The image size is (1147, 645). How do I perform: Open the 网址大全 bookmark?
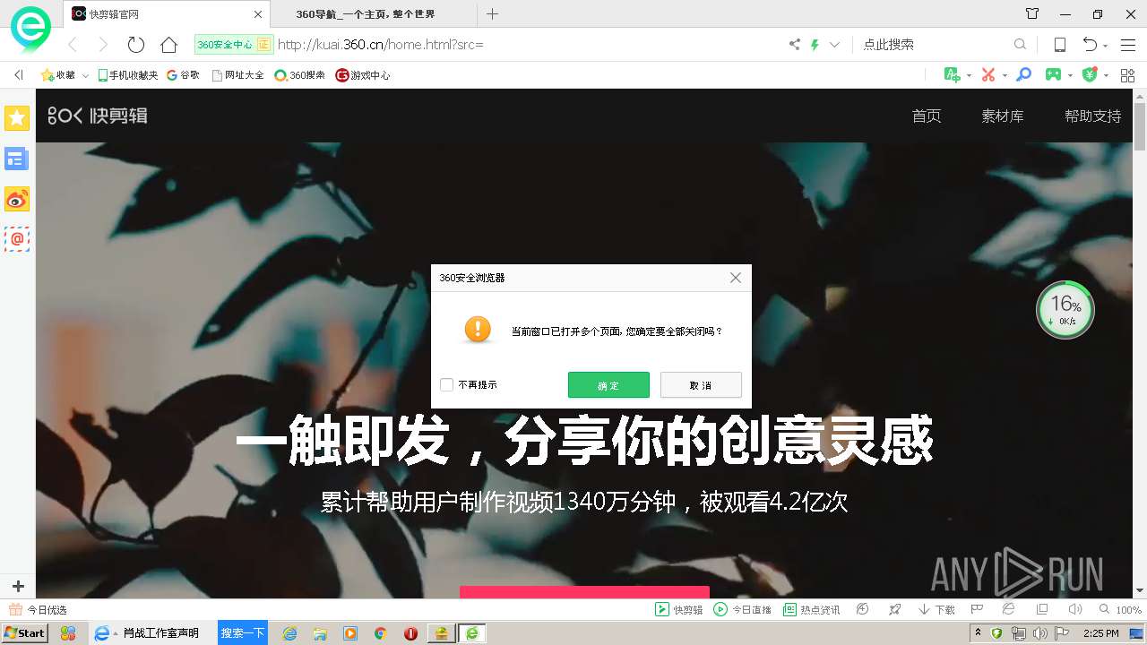(x=237, y=75)
